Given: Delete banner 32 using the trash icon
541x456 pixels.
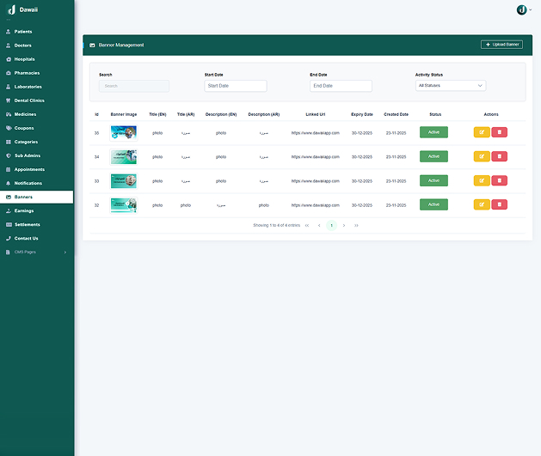Looking at the screenshot, I should pyautogui.click(x=499, y=204).
